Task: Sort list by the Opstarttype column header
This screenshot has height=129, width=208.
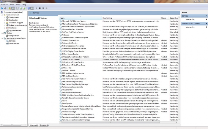Action: tap(173, 18)
